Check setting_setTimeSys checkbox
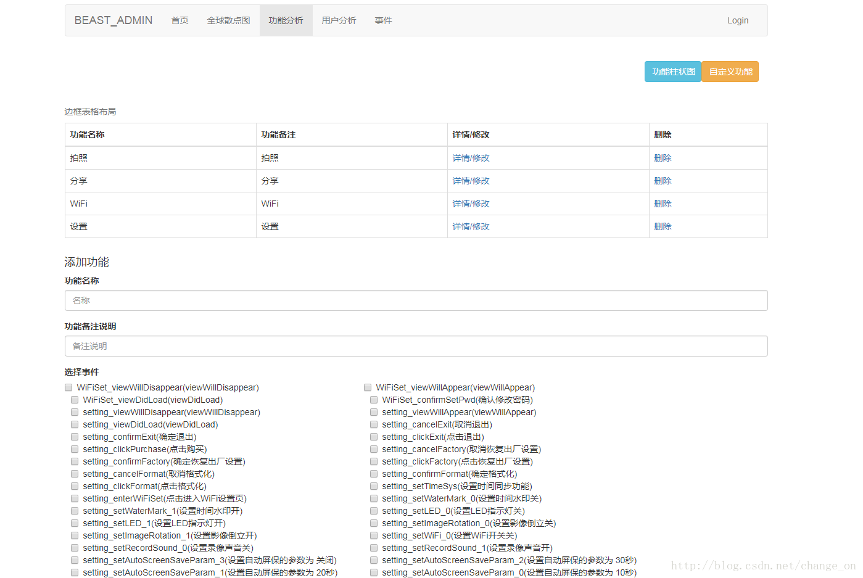This screenshot has height=578, width=863. [x=374, y=486]
